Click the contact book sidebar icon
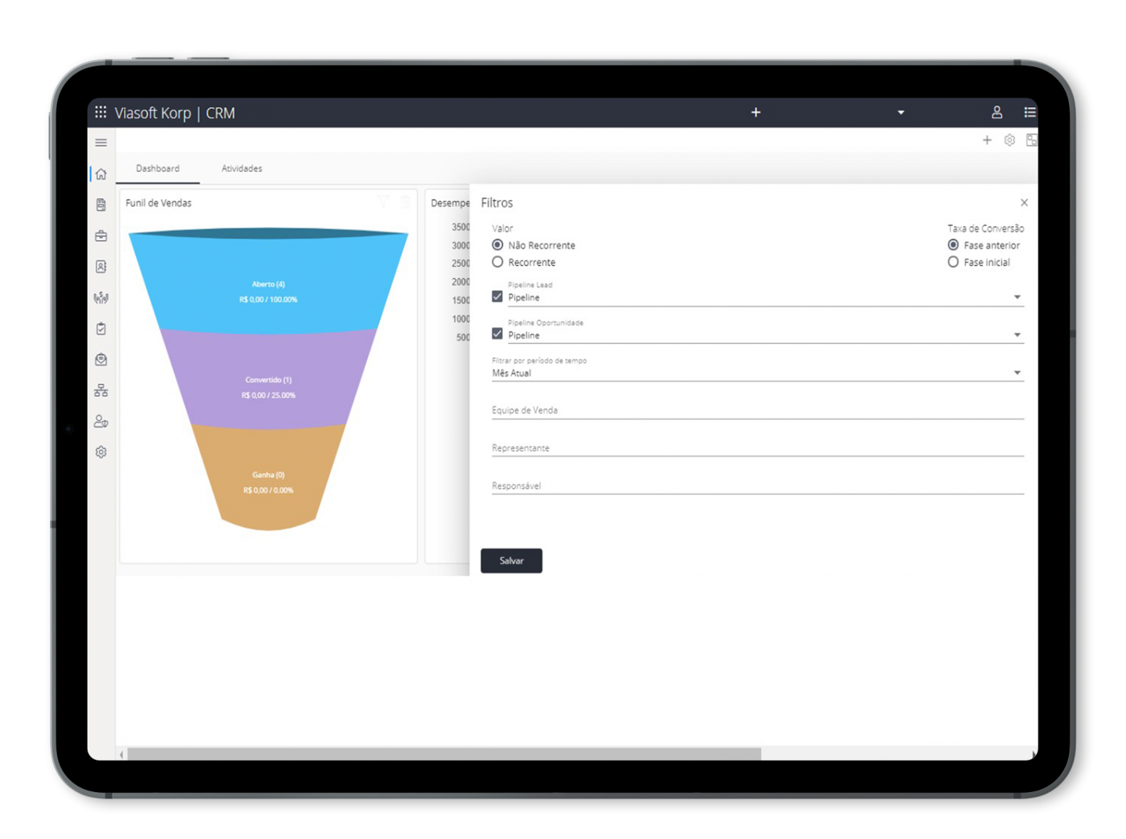This screenshot has height=839, width=1126. point(101,267)
